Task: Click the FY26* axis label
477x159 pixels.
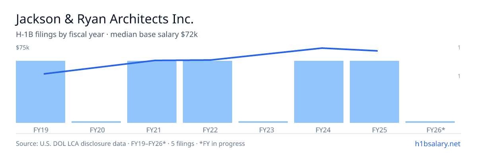Action: [x=436, y=130]
